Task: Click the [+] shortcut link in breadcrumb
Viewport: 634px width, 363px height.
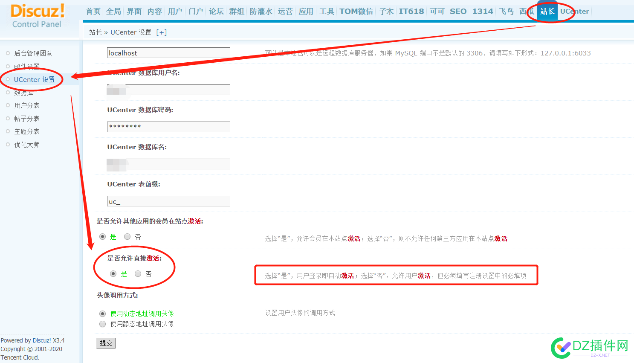Action: (x=162, y=32)
